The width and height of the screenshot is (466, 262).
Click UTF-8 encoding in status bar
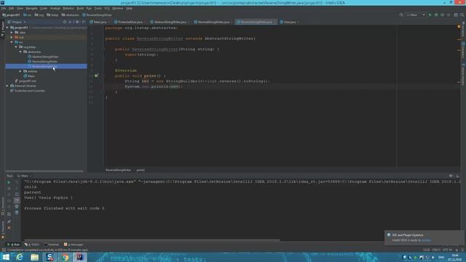447,250
